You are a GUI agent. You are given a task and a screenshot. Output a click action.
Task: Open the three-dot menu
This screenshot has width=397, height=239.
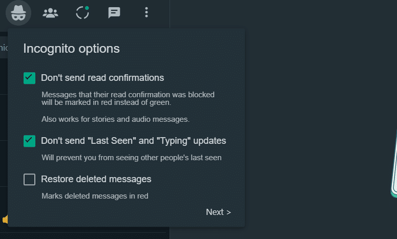point(147,12)
